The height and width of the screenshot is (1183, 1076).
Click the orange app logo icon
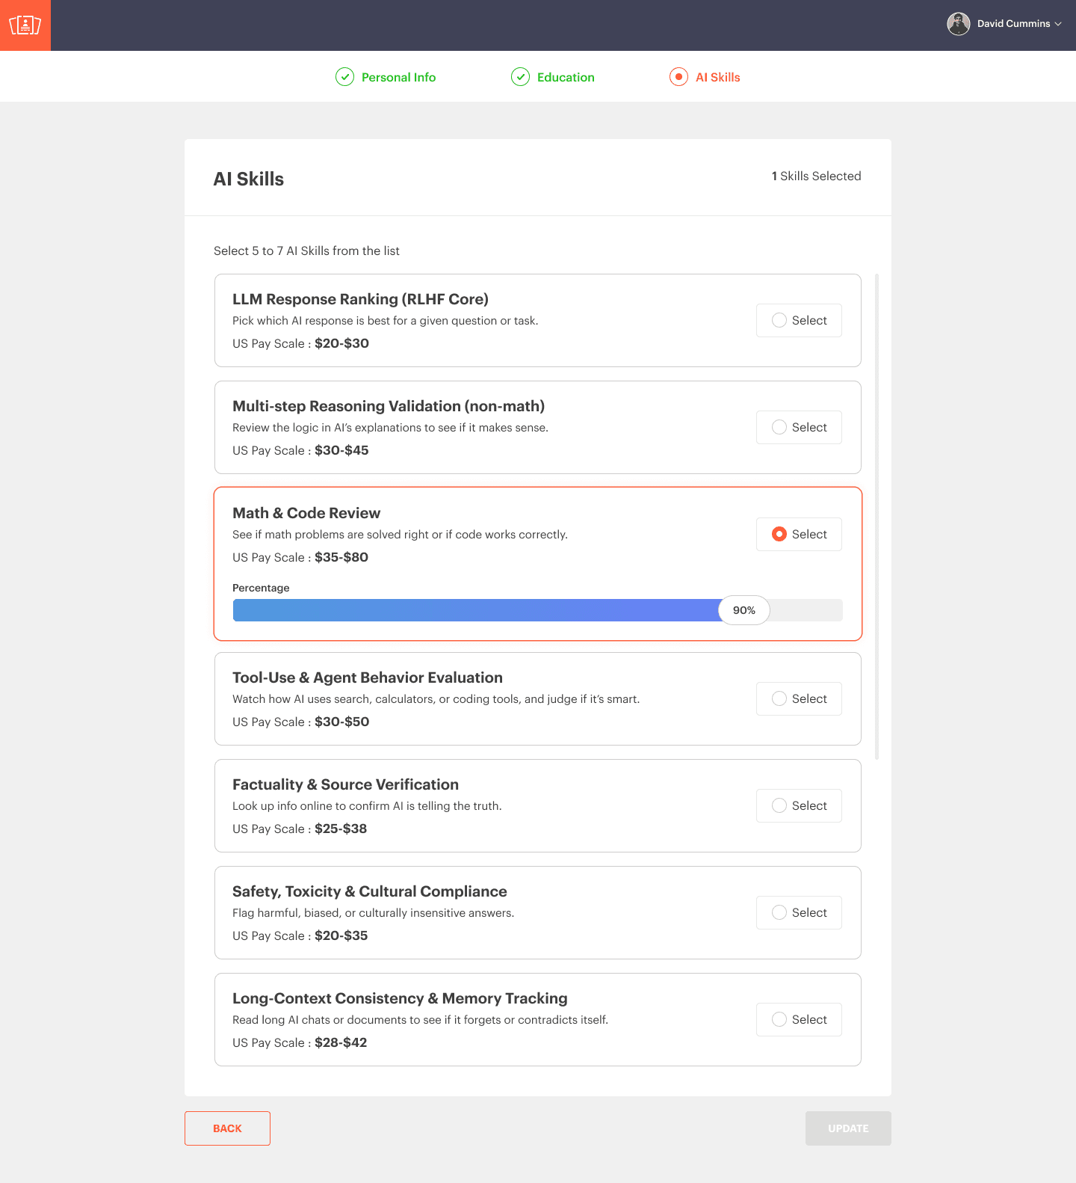click(25, 25)
